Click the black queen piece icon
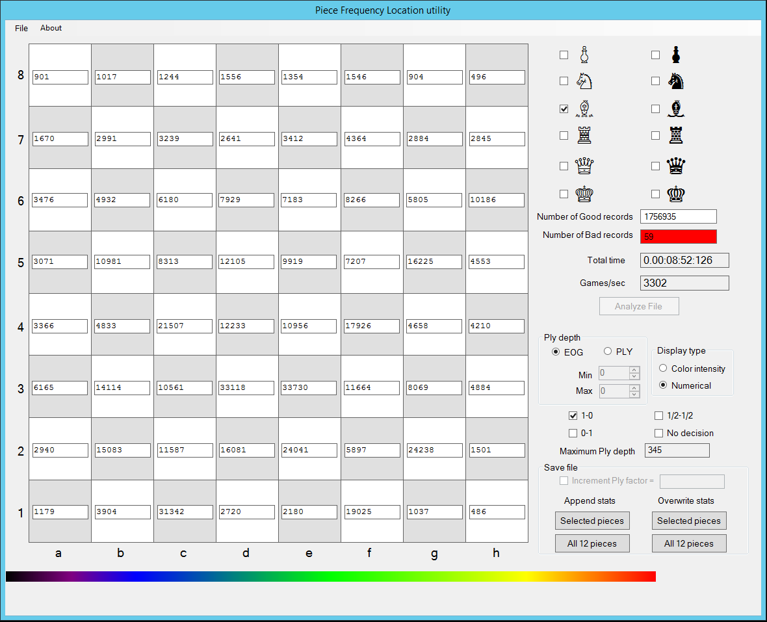The height and width of the screenshot is (622, 767). (676, 166)
